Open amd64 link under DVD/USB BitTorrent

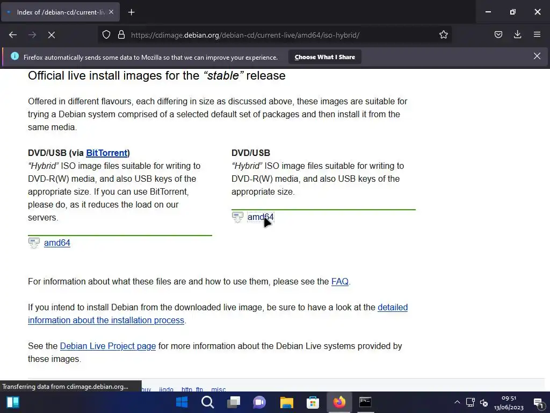point(57,243)
